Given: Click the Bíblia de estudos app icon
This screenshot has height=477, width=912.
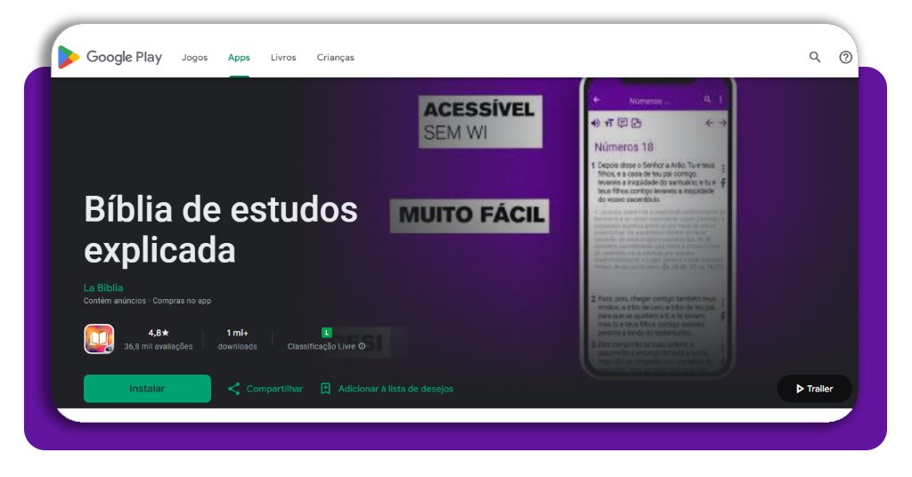Looking at the screenshot, I should (x=99, y=339).
